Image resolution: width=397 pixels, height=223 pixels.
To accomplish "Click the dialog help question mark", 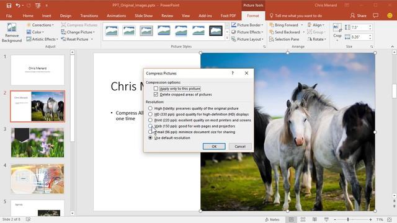I will click(x=233, y=73).
